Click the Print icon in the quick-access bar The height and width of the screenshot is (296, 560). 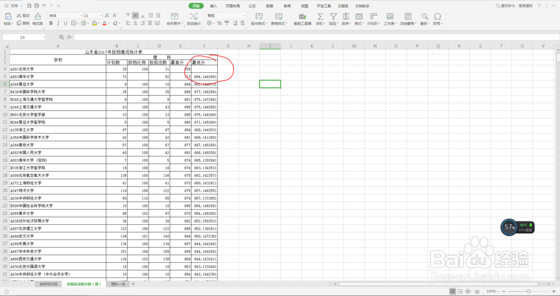point(36,6)
